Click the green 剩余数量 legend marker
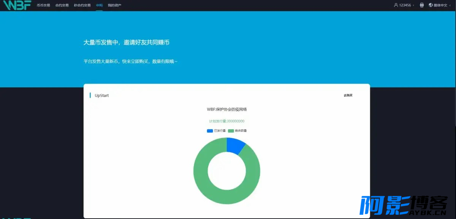The width and height of the screenshot is (456, 219). point(231,131)
